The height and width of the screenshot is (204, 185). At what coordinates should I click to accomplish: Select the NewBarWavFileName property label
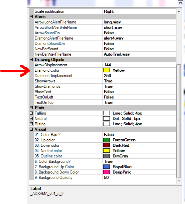click(x=53, y=54)
